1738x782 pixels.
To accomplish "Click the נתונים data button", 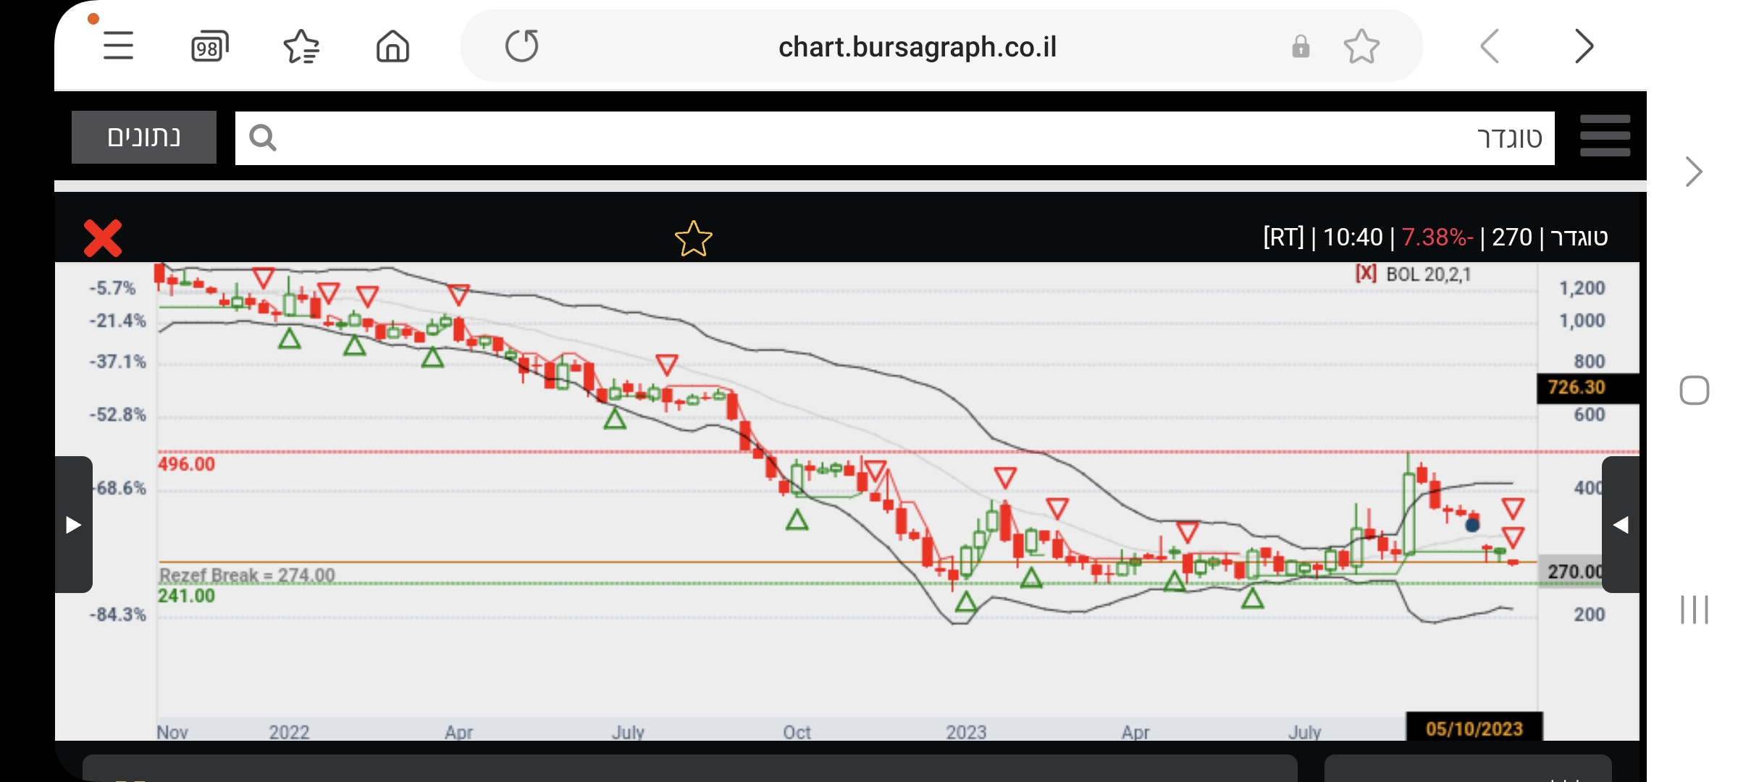I will click(144, 137).
